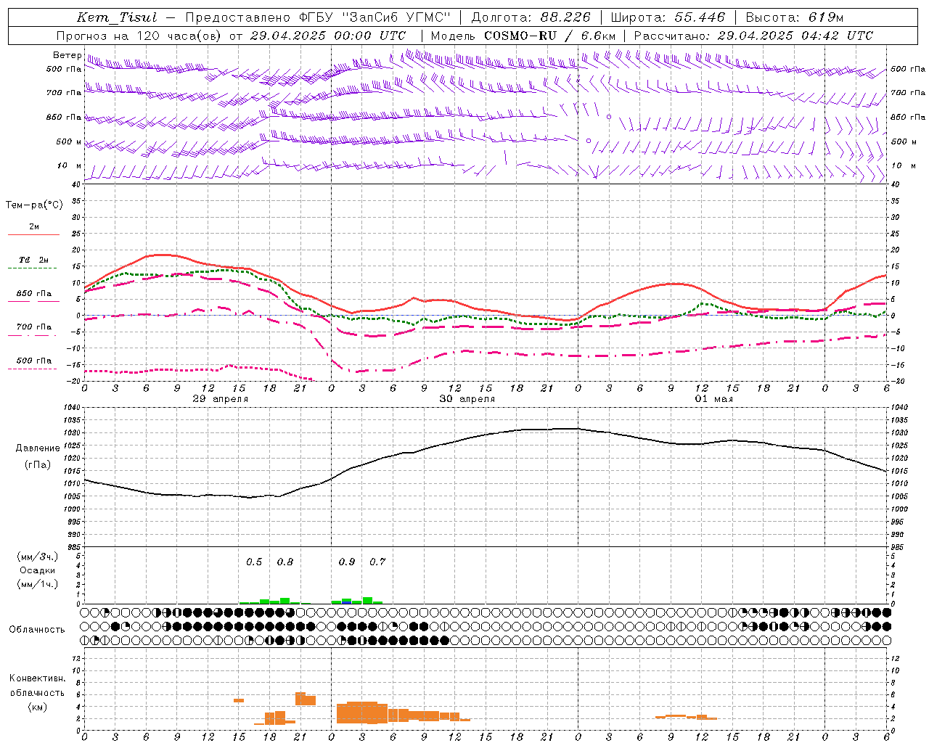Click the Рассчитано: 29.04.2025 04:42 UTC text

[x=753, y=36]
